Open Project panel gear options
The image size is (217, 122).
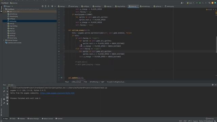click(x=52, y=6)
